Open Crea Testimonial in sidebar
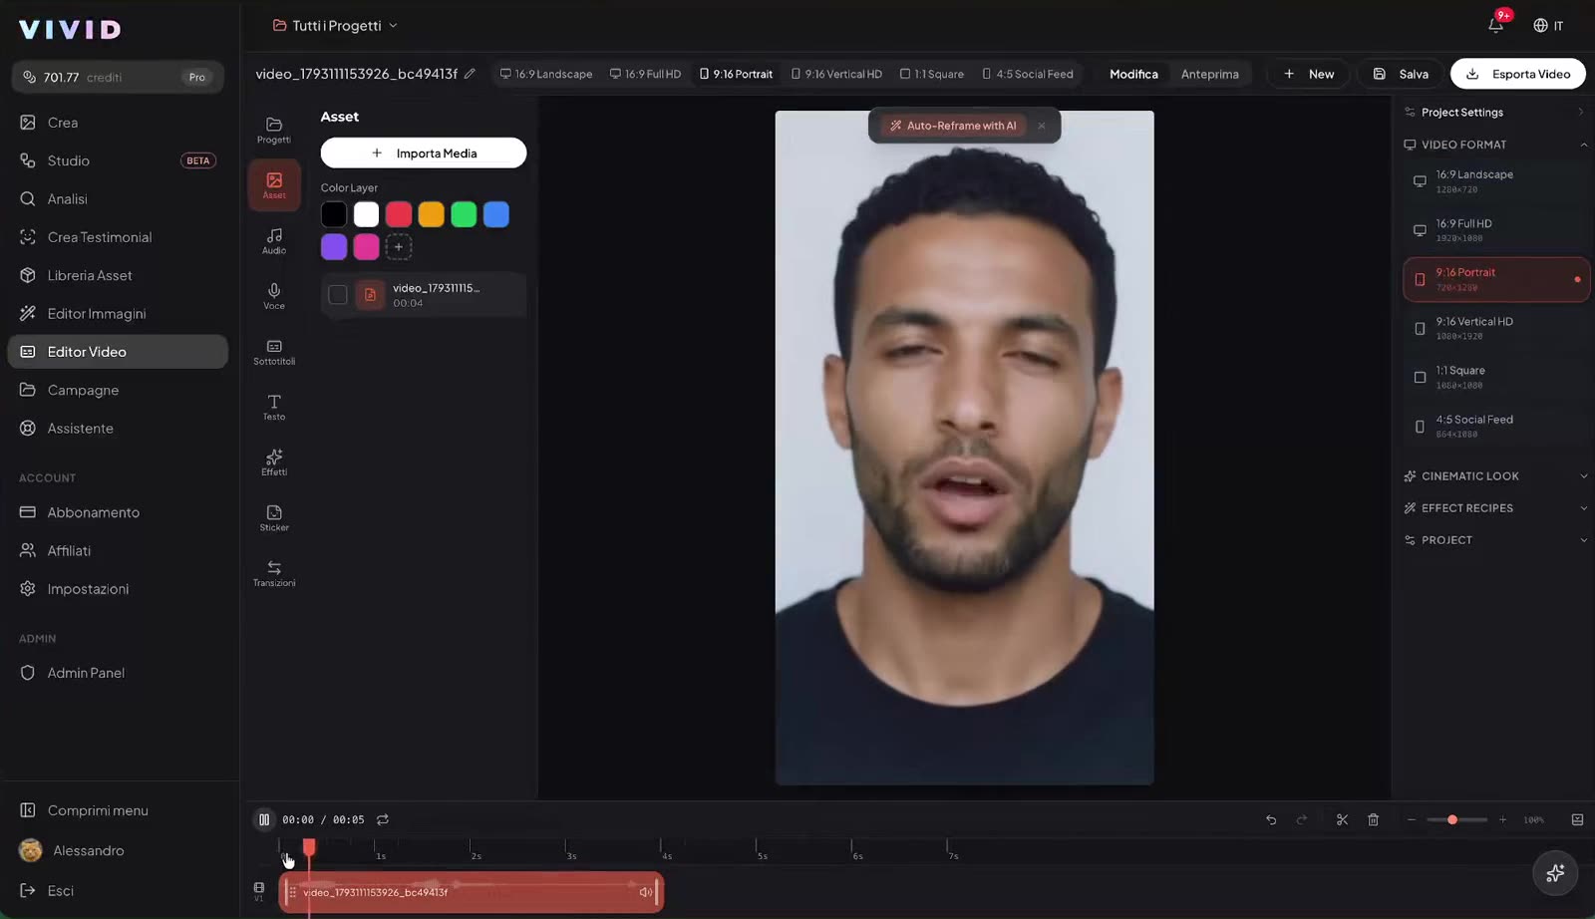Viewport: 1595px width, 919px height. (x=118, y=237)
